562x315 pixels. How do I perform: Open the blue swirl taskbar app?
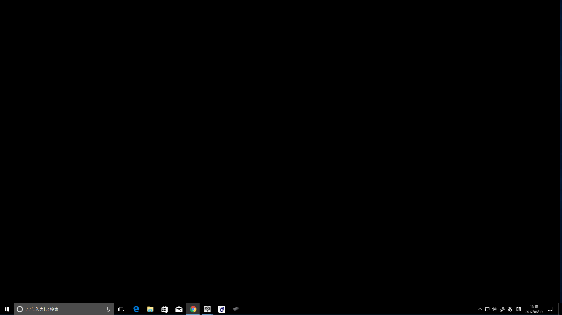coord(222,309)
